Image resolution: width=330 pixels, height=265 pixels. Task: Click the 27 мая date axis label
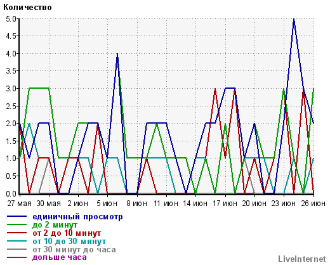coord(19,204)
